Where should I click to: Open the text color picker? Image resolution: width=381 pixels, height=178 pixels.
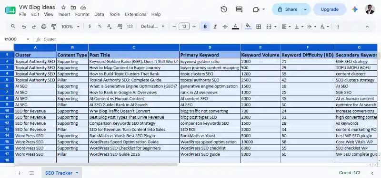tap(235, 27)
